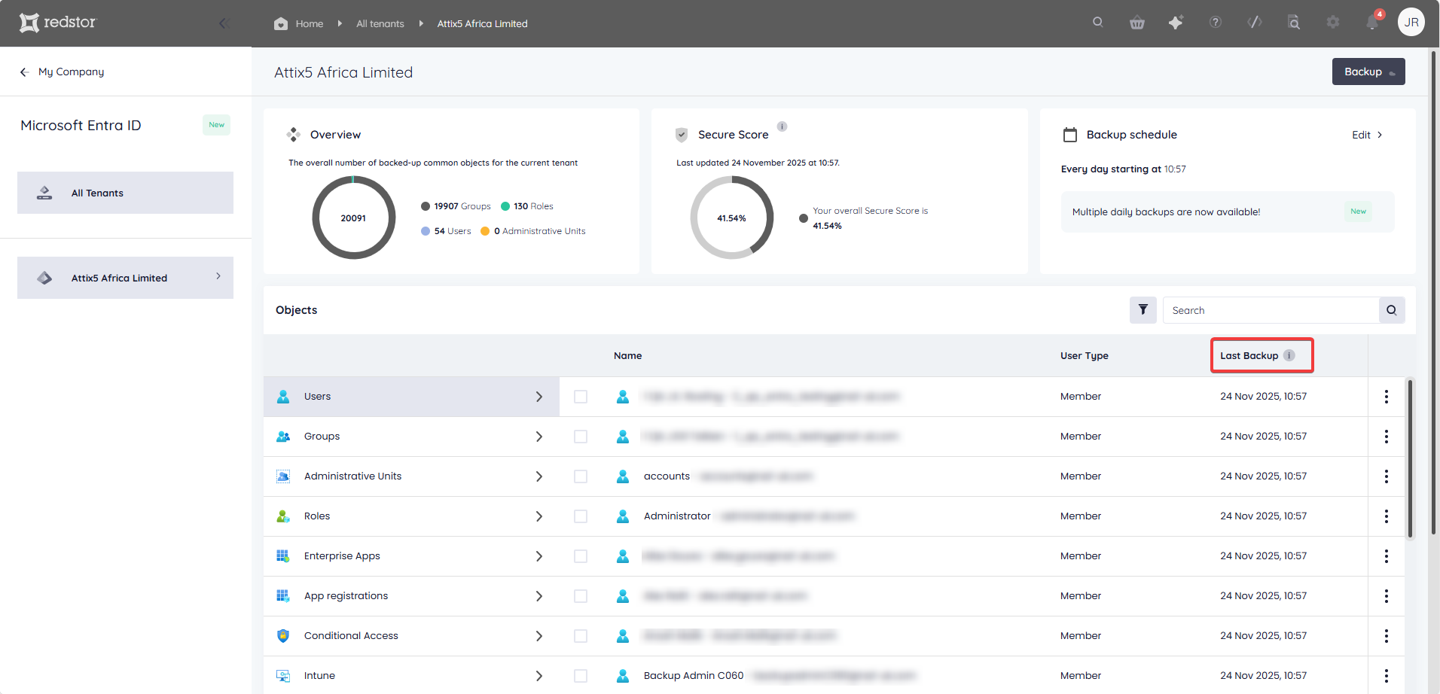1440x694 pixels.
Task: Open the Roles objects list
Action: click(x=411, y=516)
